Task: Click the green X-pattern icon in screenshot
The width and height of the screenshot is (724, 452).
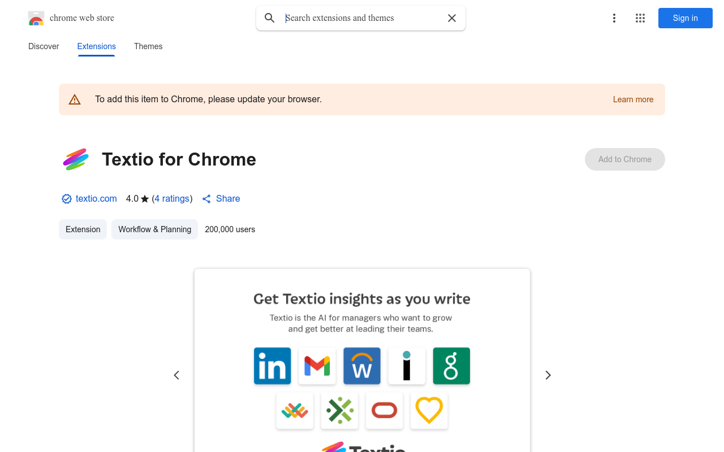Action: pos(339,411)
